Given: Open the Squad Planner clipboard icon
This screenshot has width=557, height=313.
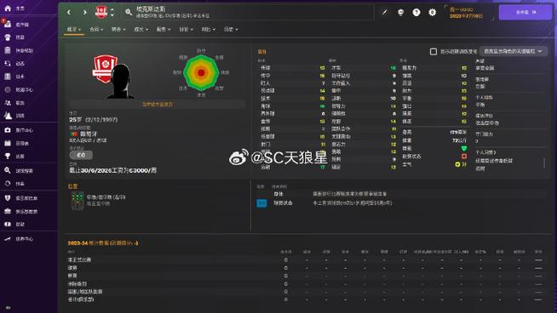Looking at the screenshot, I should 8,50.
